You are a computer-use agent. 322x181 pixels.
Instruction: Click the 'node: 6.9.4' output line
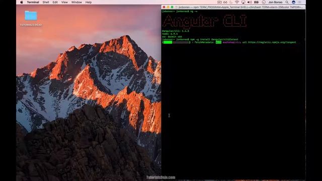[170, 34]
